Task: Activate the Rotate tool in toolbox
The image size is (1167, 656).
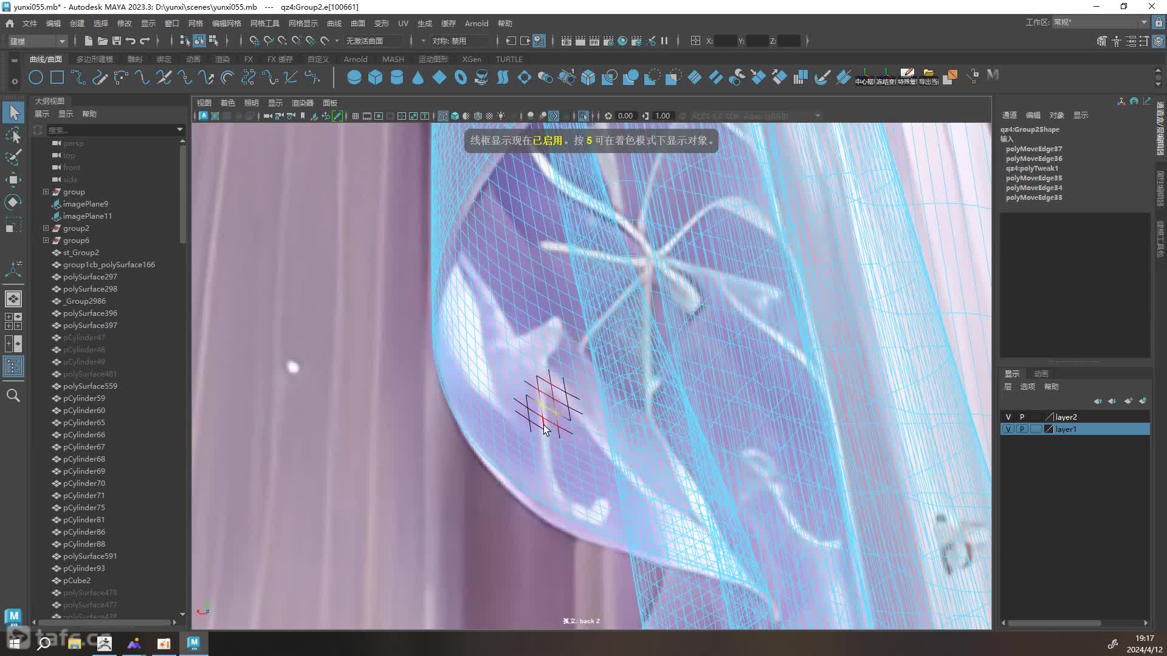Action: [x=13, y=202]
